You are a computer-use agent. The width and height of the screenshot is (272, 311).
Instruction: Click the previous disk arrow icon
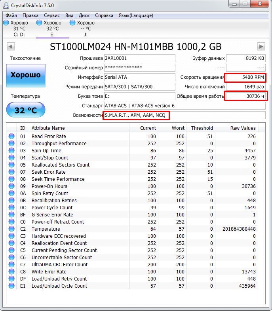[11, 47]
